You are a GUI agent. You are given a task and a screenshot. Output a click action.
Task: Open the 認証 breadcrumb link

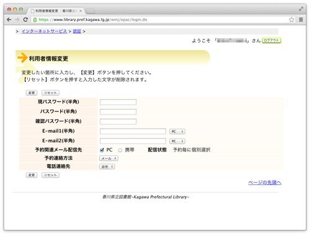77,31
